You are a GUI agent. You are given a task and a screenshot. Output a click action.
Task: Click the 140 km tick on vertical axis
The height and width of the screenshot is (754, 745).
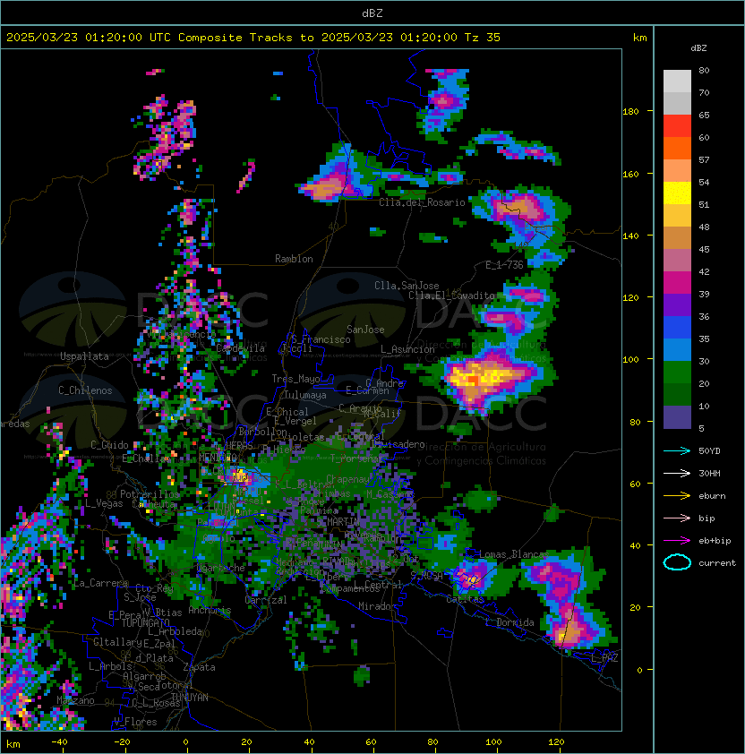(x=630, y=236)
